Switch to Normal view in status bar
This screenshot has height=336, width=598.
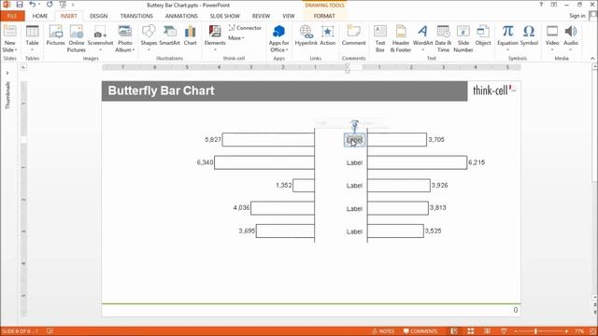[x=454, y=331]
